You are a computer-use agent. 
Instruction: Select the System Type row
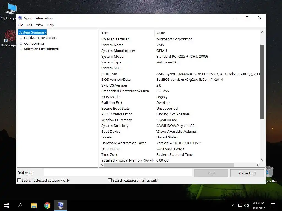point(180,62)
